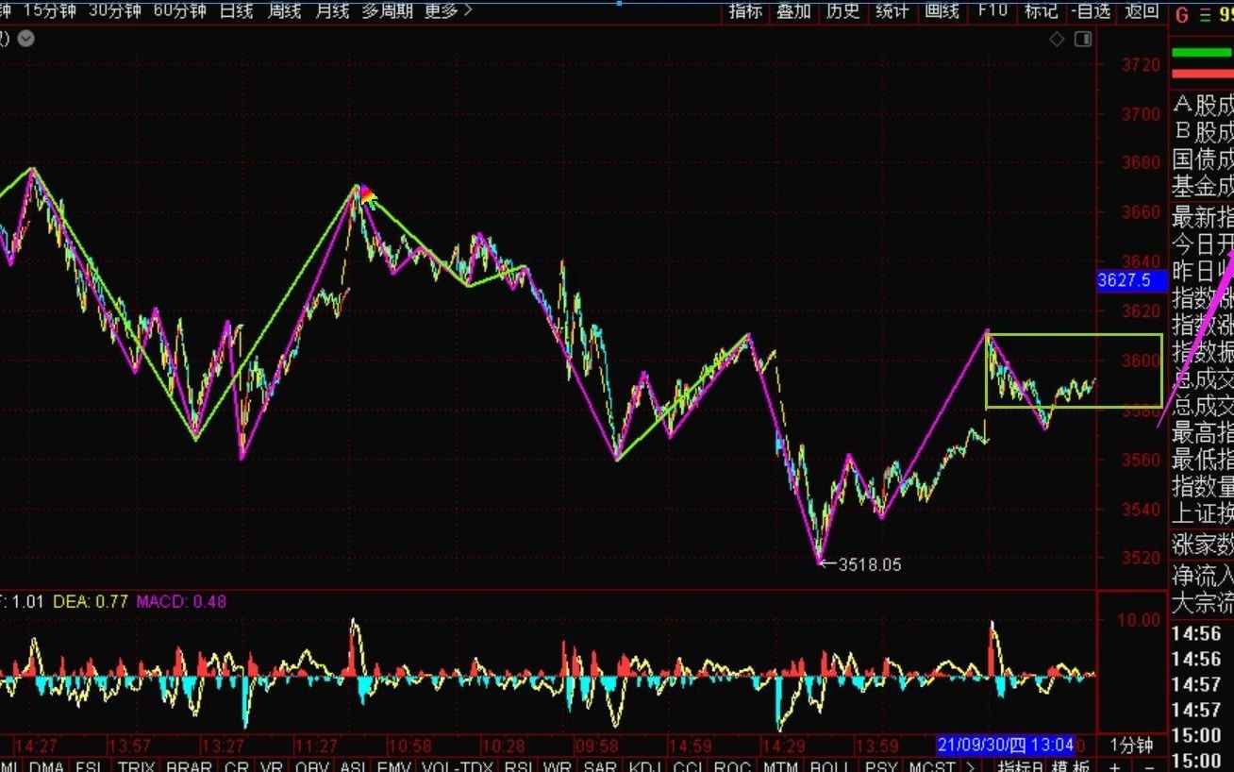Select the TRIX indicator tab
Image resolution: width=1234 pixels, height=772 pixels.
[137, 767]
